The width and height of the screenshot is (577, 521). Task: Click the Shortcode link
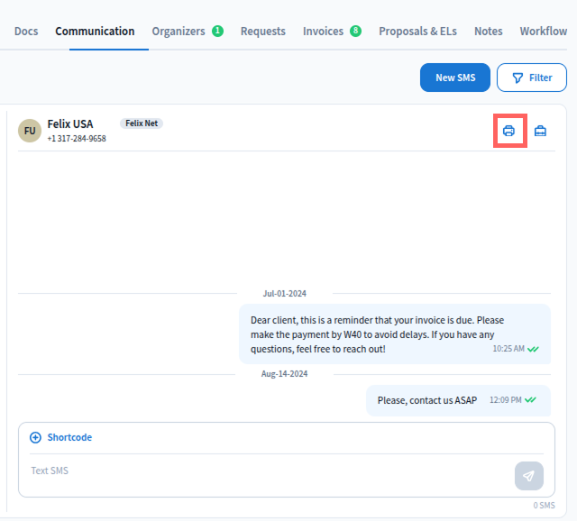69,437
